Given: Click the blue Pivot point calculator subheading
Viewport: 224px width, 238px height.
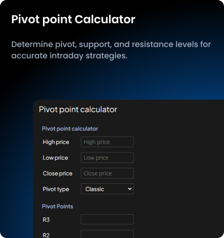Looking at the screenshot, I should coord(70,129).
